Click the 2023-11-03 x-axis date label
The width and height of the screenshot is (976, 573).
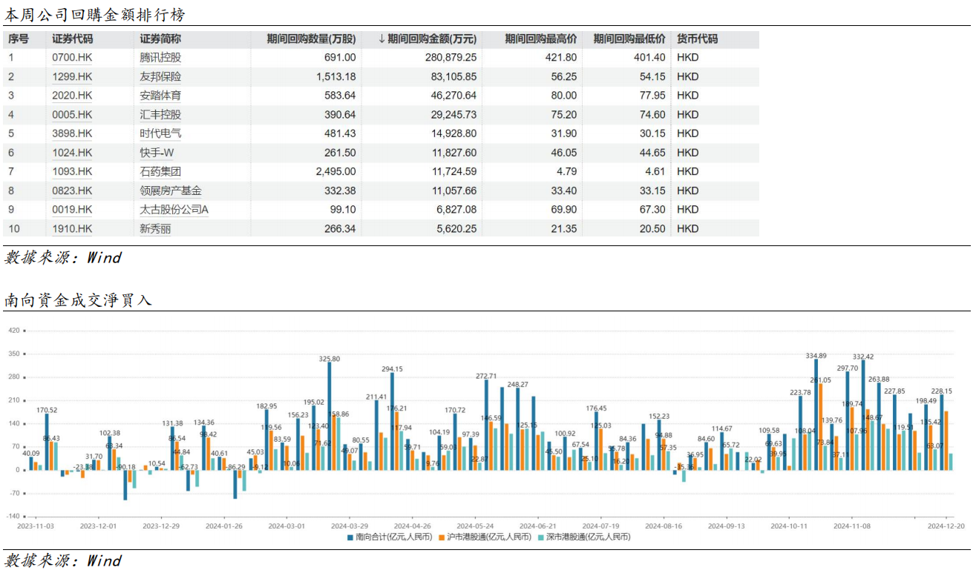coord(36,526)
